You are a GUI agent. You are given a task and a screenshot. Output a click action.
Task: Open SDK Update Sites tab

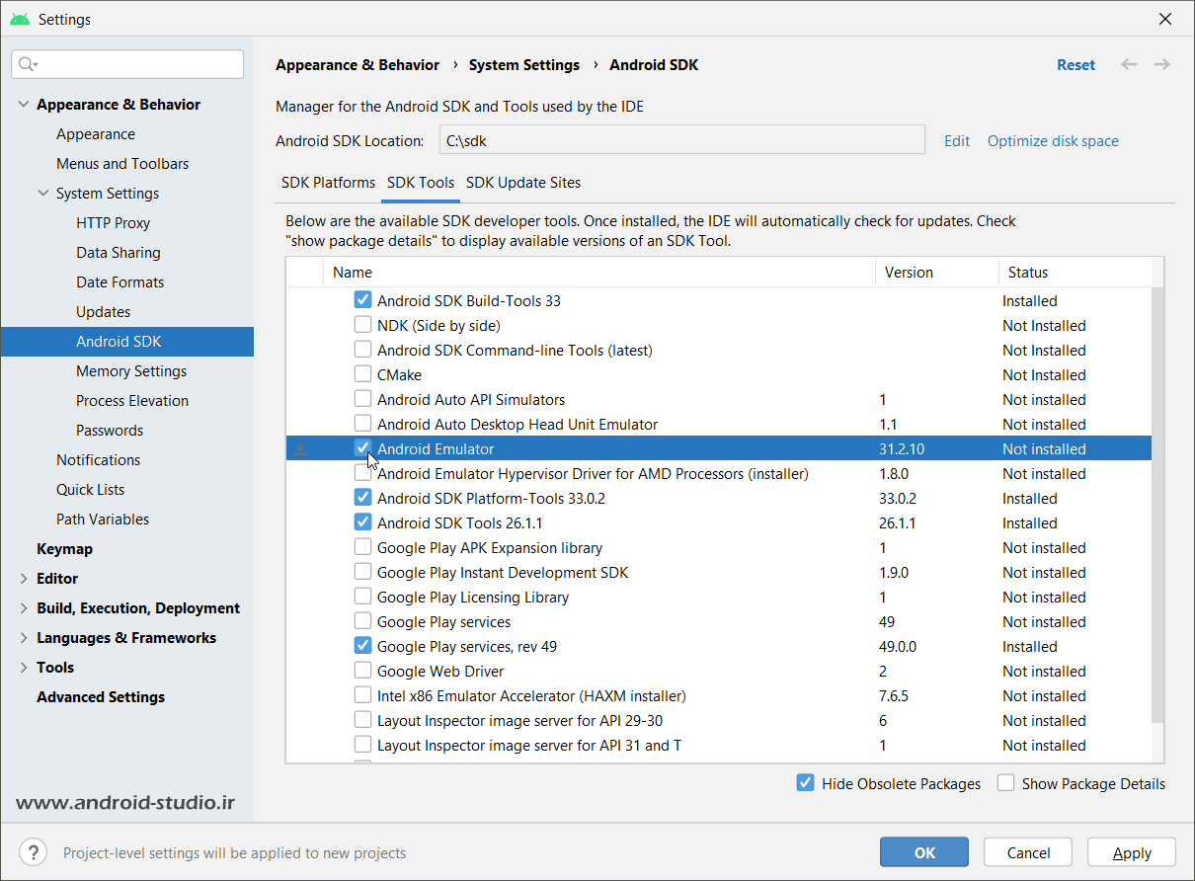pyautogui.click(x=523, y=183)
